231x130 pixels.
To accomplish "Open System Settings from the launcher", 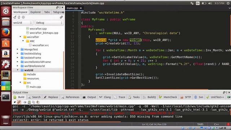I will [6, 64].
